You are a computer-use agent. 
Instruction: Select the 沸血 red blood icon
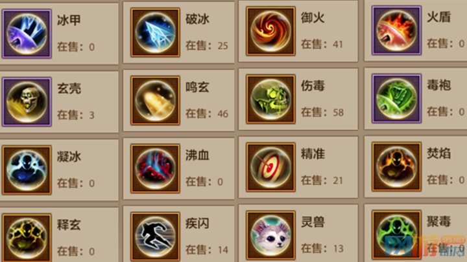(155, 169)
